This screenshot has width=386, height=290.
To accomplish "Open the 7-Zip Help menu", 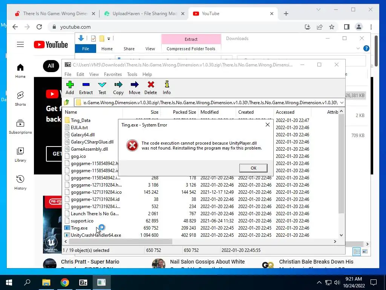I will [147, 74].
